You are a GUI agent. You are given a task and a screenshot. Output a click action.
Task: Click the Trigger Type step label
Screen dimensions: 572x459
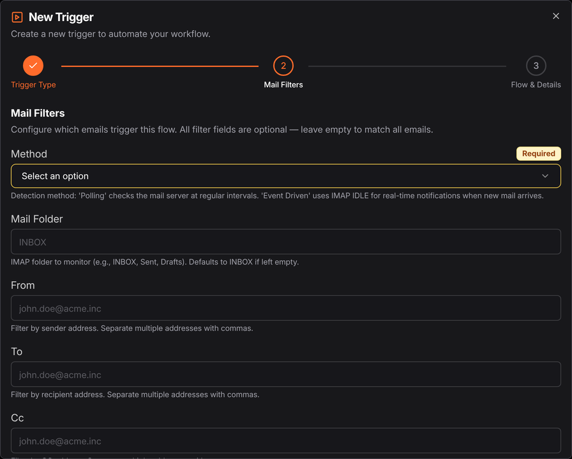coord(33,85)
